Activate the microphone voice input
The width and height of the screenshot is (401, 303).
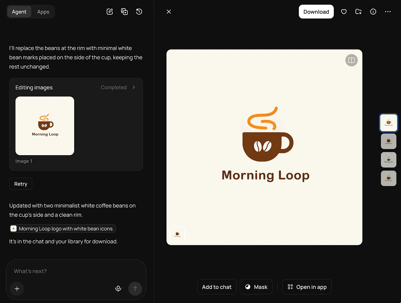coord(118,289)
